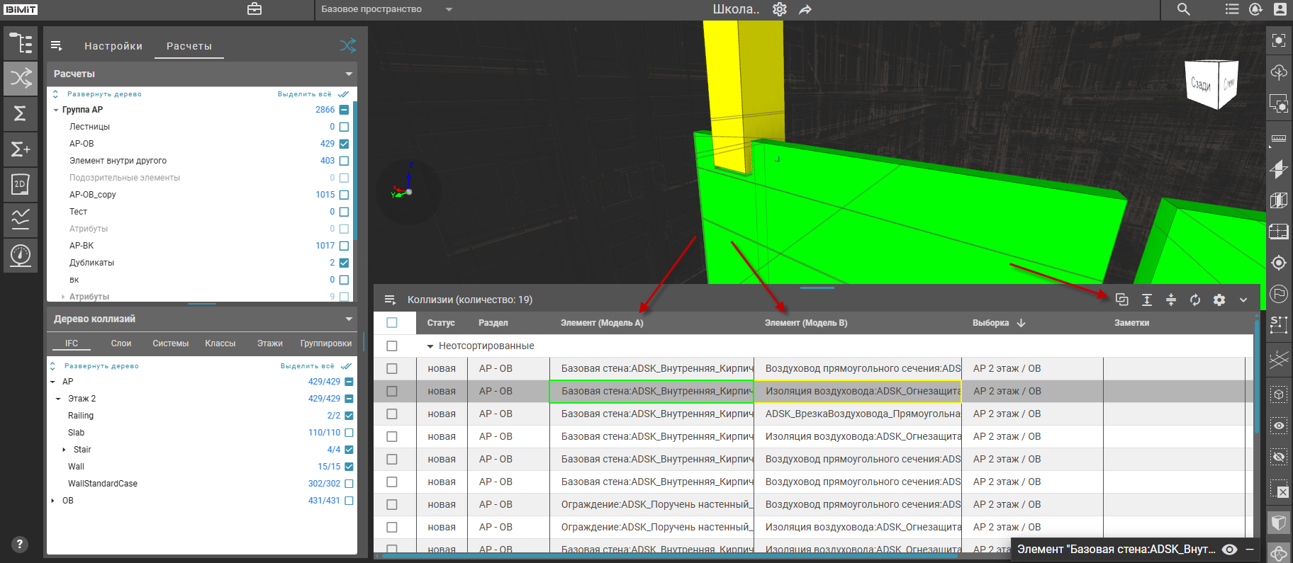Viewport: 1293px width, 563px height.
Task: Click Развернуть дерево in Расчеты panel
Action: point(103,94)
